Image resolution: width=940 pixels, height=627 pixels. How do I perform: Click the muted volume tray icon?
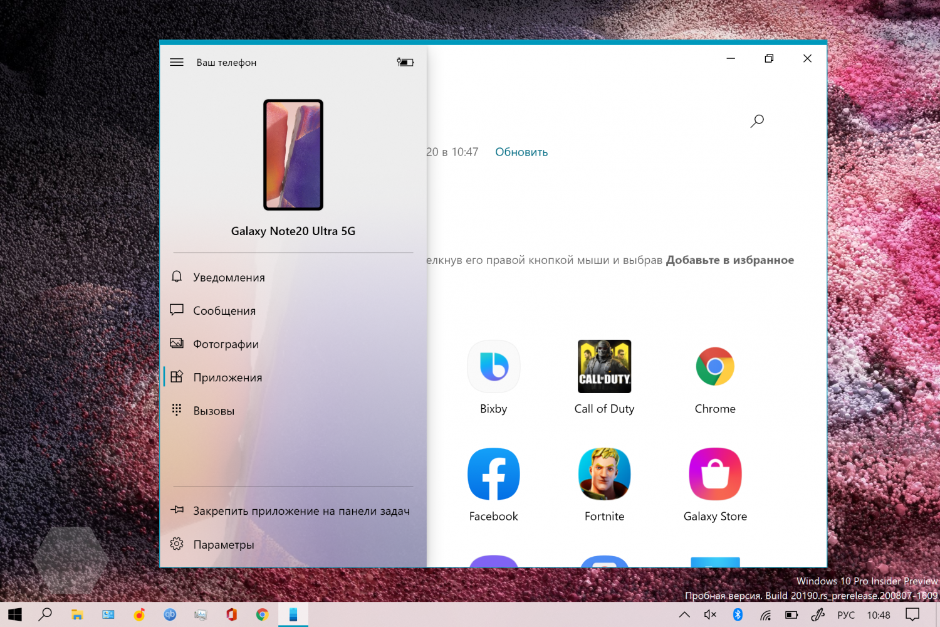(x=710, y=615)
